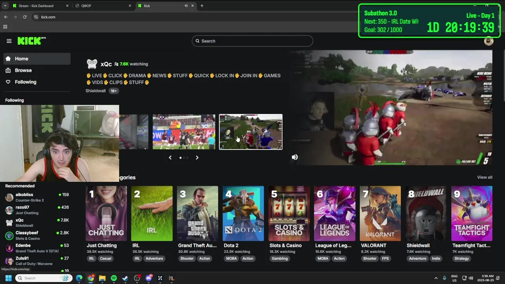Focus the Kick search field
The width and height of the screenshot is (505, 284).
(x=252, y=41)
